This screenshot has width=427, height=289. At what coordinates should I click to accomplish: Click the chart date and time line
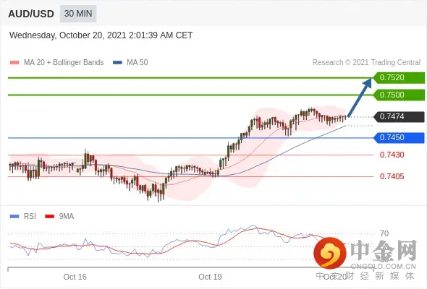[101, 35]
